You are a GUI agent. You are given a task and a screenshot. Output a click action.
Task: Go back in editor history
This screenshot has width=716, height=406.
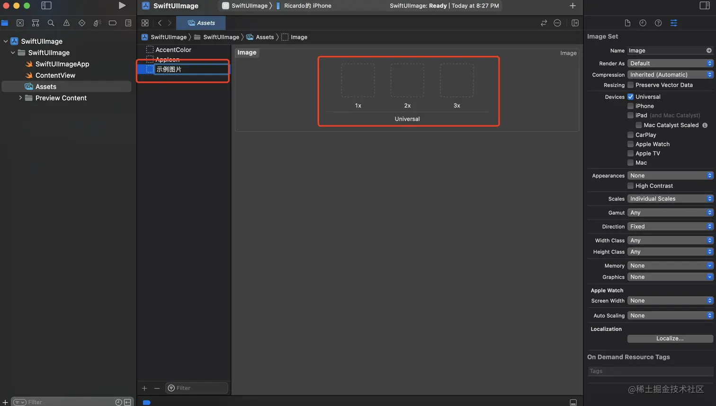[x=160, y=23]
